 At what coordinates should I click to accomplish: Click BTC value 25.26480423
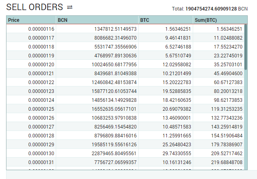pyautogui.click(x=174, y=145)
